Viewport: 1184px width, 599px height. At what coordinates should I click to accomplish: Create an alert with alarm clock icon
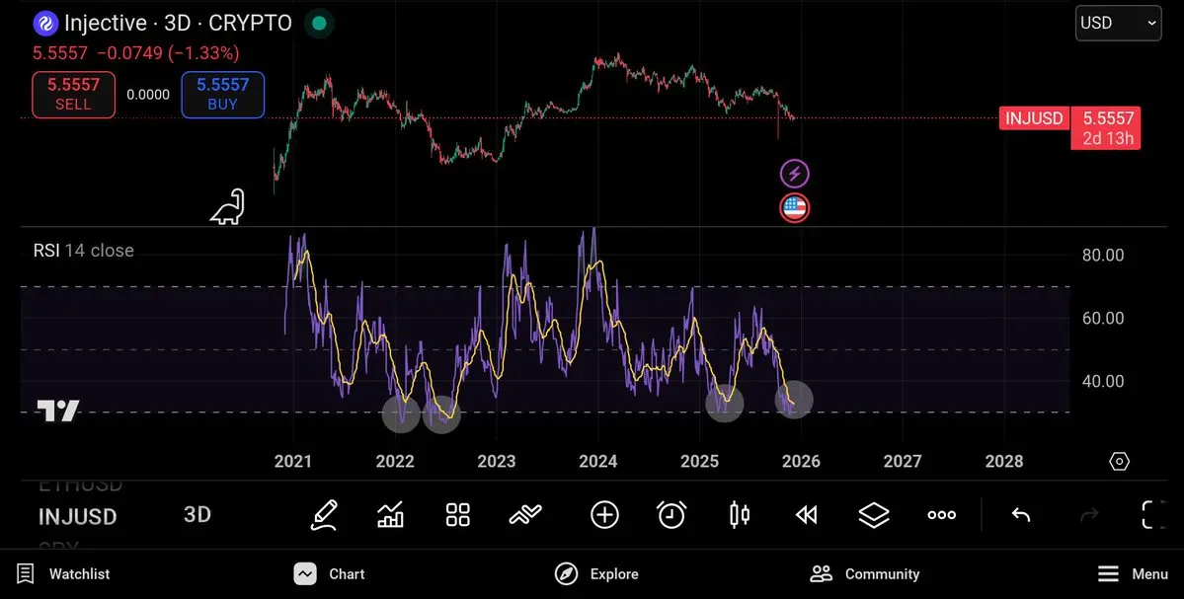pyautogui.click(x=671, y=515)
